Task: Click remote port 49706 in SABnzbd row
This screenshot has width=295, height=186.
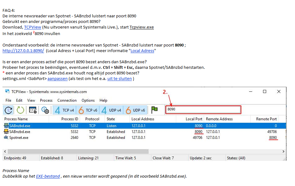Action: click(272, 132)
